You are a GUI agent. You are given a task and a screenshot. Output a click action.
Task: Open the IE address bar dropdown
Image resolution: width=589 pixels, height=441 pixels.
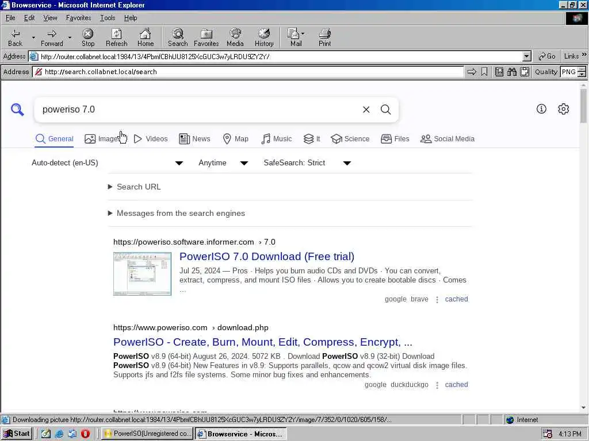(527, 57)
